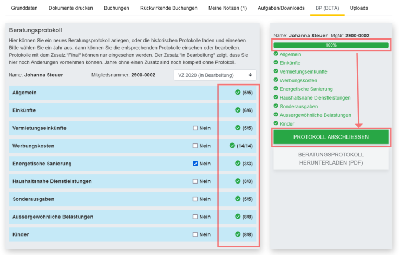Click green checkmark beside Werbungskosten (14/14)
This screenshot has height=255, width=399.
click(232, 146)
